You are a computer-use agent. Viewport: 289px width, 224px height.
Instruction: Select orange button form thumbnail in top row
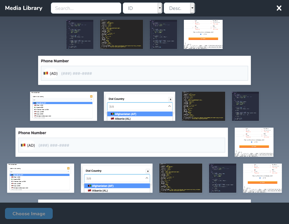point(203,34)
